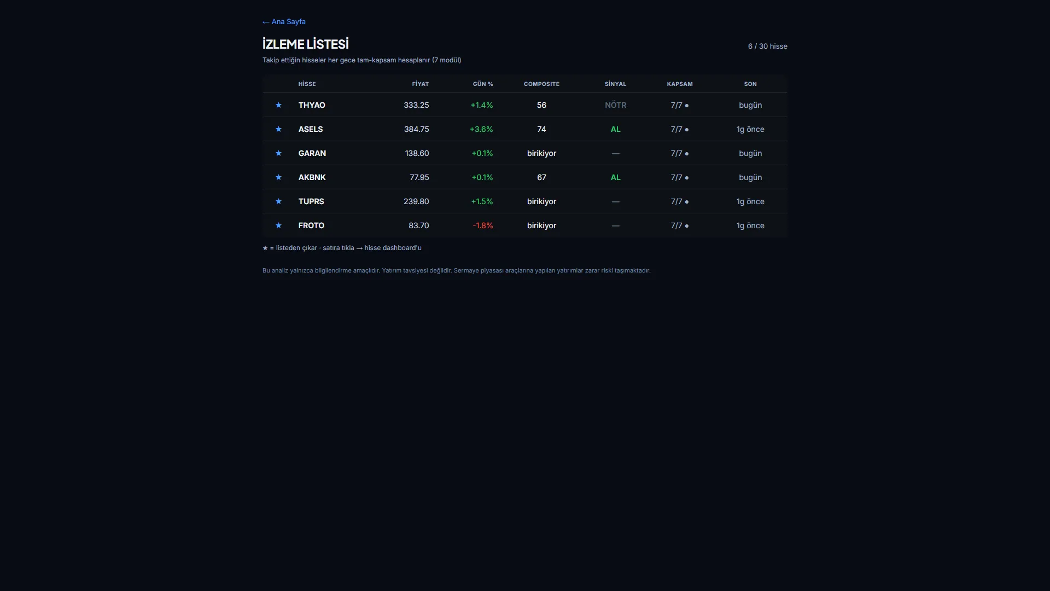The width and height of the screenshot is (1050, 591).
Task: Click the composite score 74 for ASELS
Action: (541, 129)
